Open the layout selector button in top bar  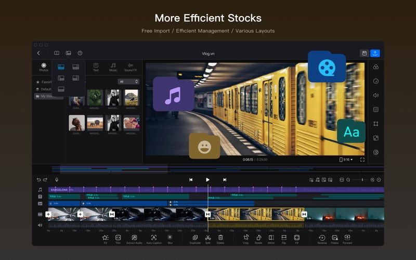point(68,53)
